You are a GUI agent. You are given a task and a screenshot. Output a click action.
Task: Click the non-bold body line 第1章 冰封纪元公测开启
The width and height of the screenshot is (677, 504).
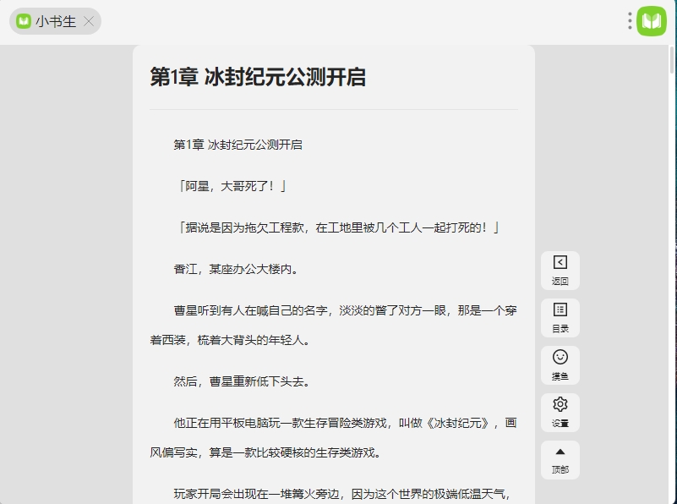(x=237, y=145)
